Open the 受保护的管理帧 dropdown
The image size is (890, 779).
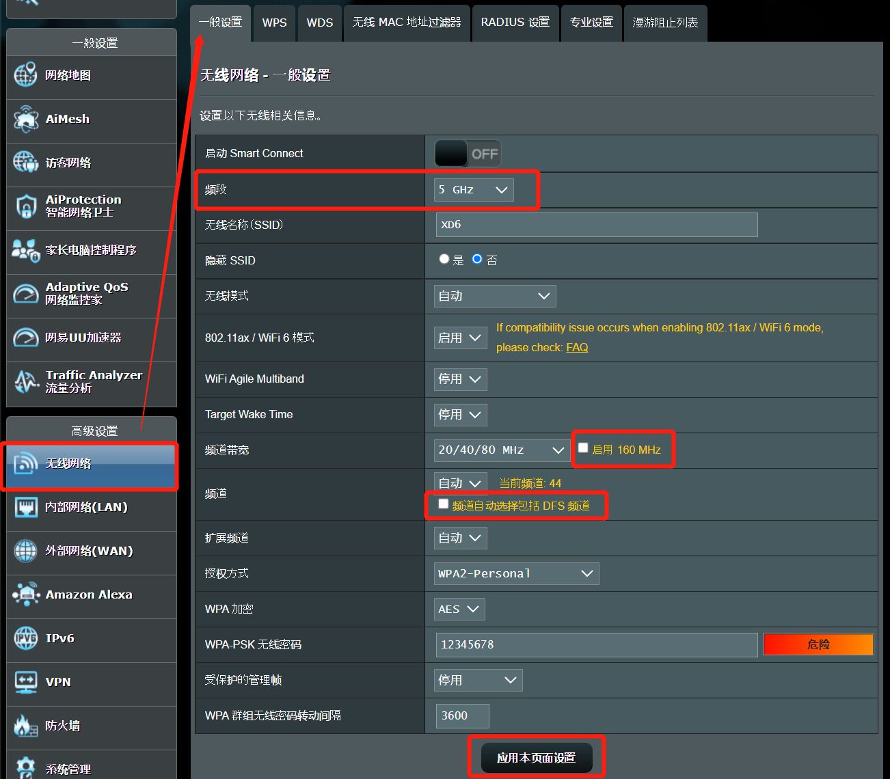click(478, 680)
